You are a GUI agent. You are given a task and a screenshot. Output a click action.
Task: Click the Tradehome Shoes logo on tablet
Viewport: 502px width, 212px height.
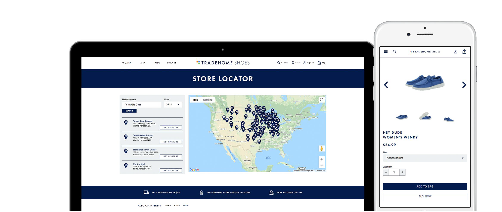pos(223,63)
